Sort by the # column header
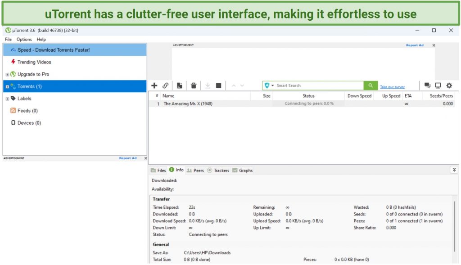The height and width of the screenshot is (265, 461). 155,96
